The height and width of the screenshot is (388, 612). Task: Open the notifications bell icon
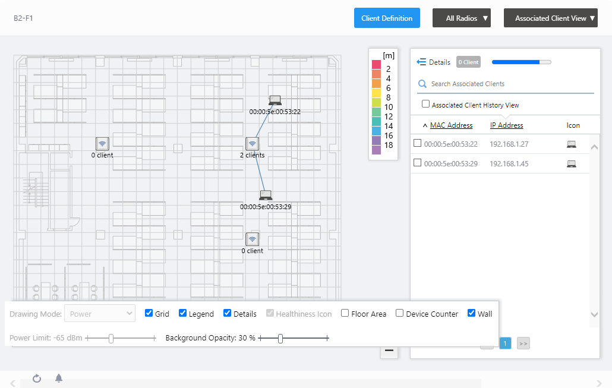[x=59, y=378]
